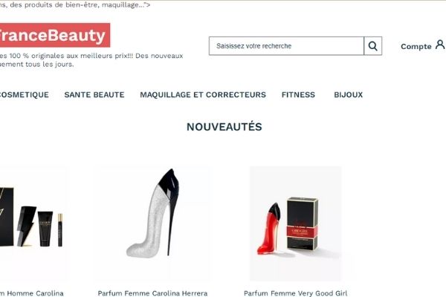Open the BIJOUX menu item

pos(348,94)
